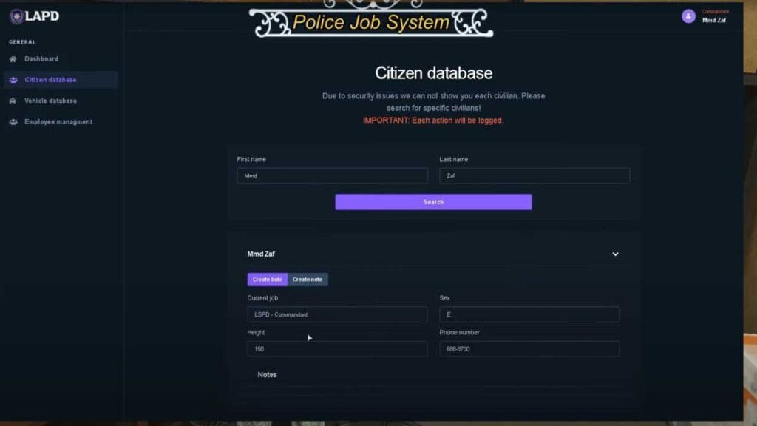
Task: Click the Sex field
Action: pyautogui.click(x=529, y=314)
